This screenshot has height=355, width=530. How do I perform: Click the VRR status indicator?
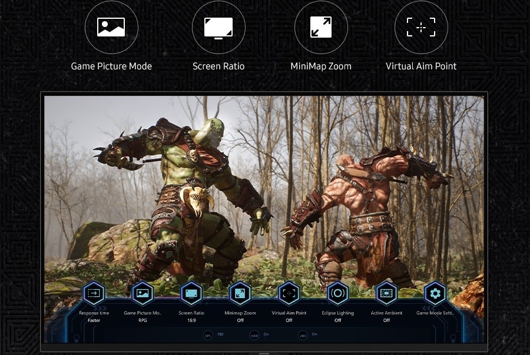click(303, 335)
